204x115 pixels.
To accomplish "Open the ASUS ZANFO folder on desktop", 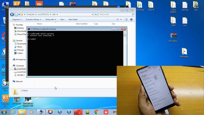I will (x=173, y=7).
